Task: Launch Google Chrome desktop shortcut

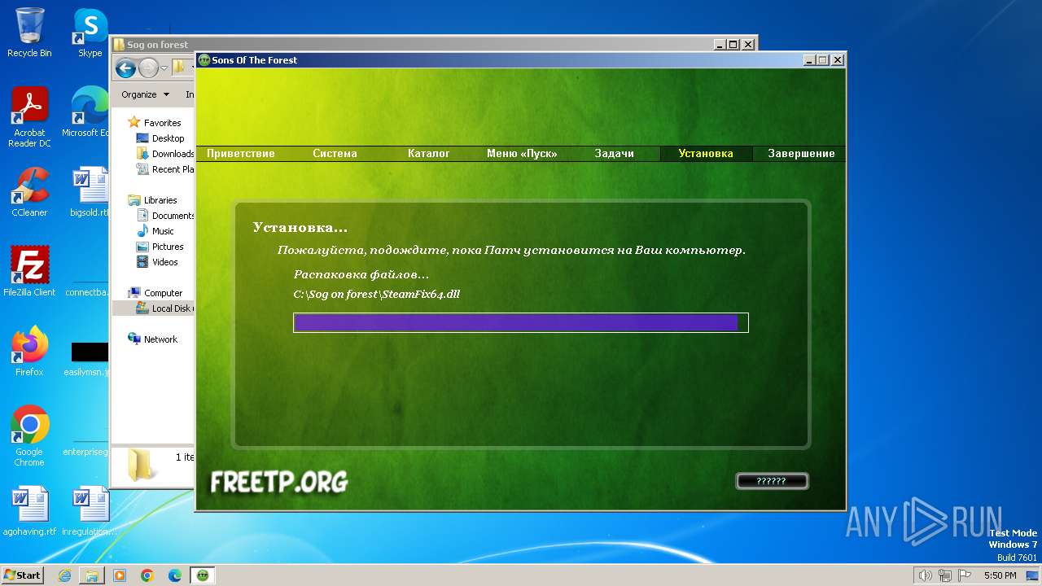Action: 29,436
